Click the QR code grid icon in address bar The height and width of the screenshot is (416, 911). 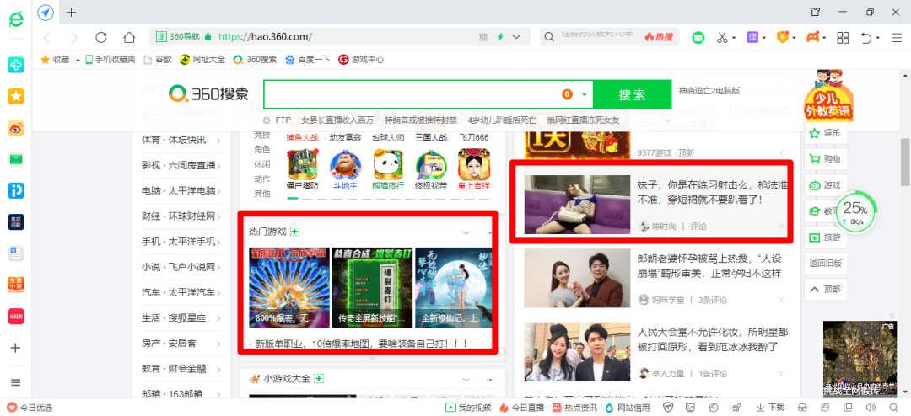click(x=482, y=37)
